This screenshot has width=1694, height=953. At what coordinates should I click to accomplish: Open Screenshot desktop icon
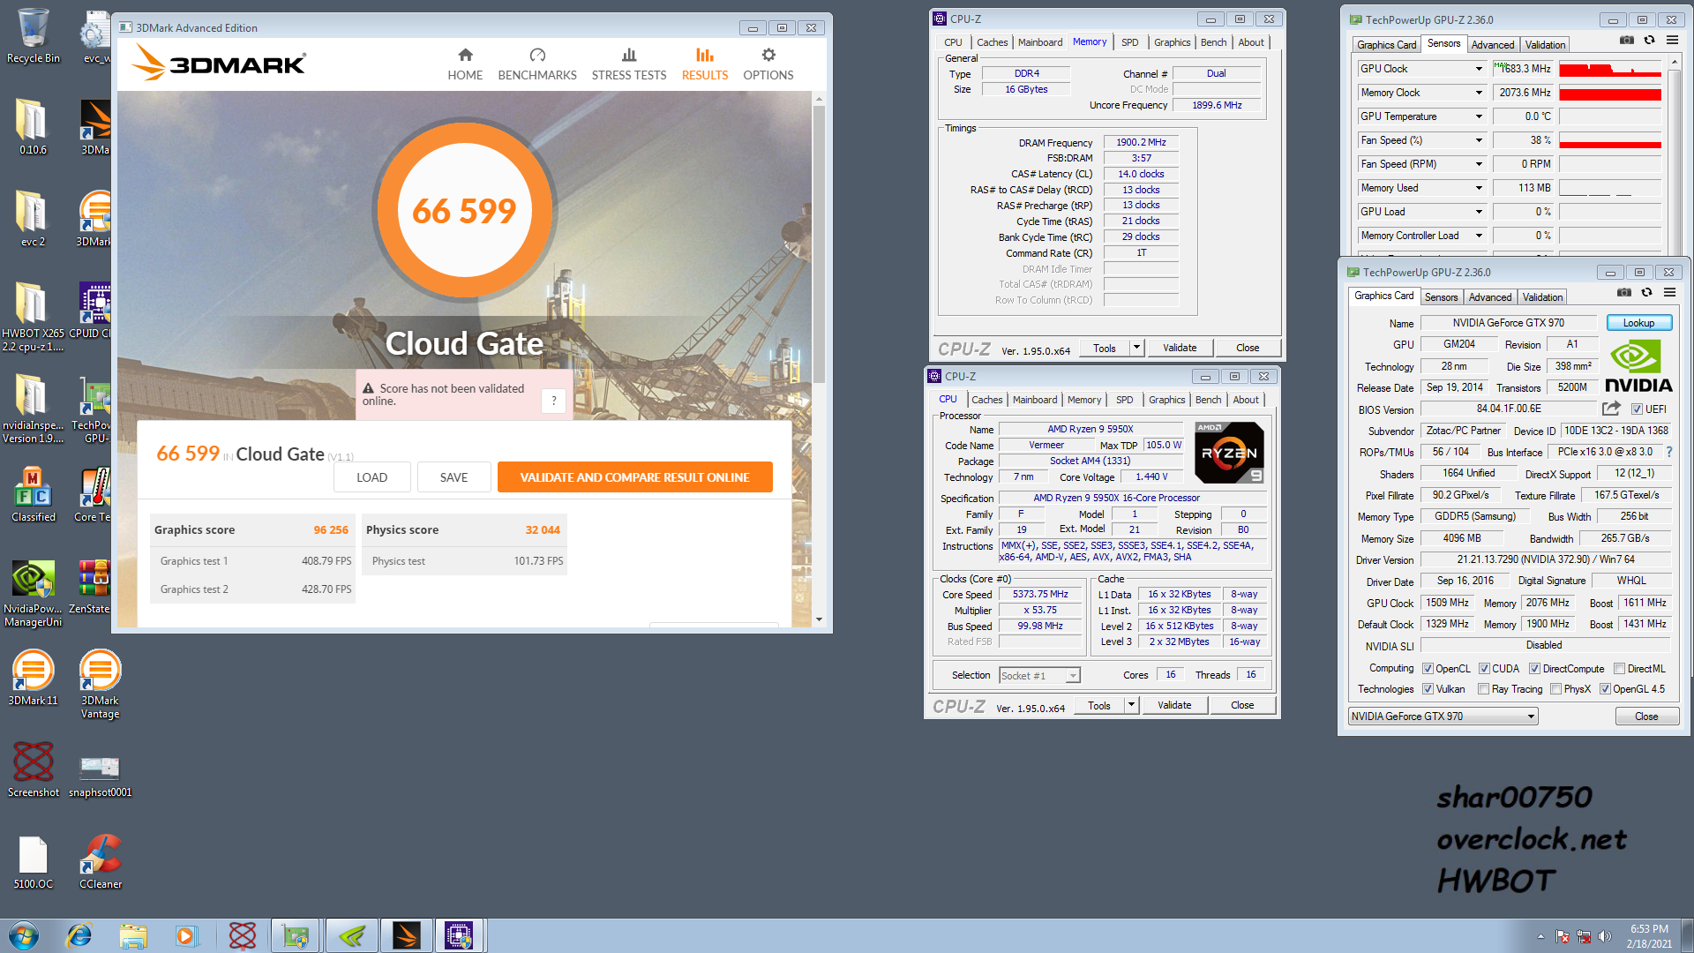coord(34,769)
